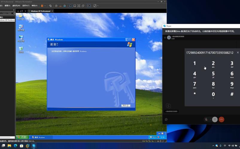Image resolution: width=240 pixels, height=149 pixels.
Task: Dial digit 2 abc on Skype keypad
Action: (213, 64)
